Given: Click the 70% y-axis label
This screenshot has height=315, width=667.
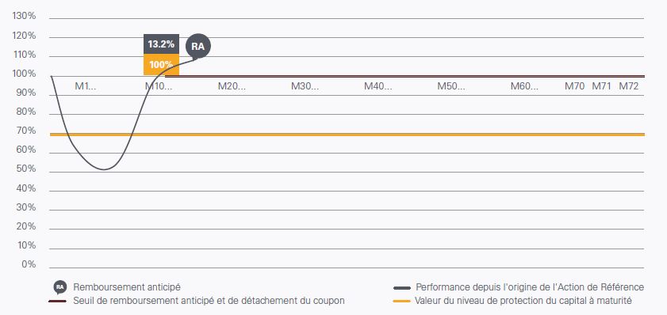Looking at the screenshot, I should pyautogui.click(x=26, y=131).
